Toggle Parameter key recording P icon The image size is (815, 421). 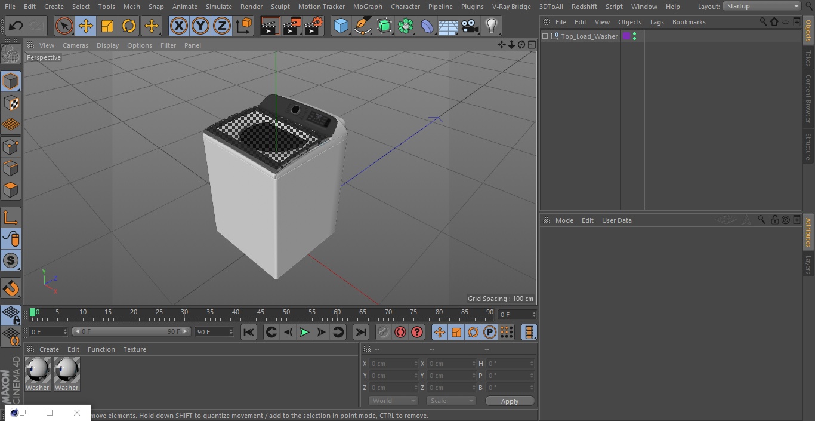[x=490, y=332]
